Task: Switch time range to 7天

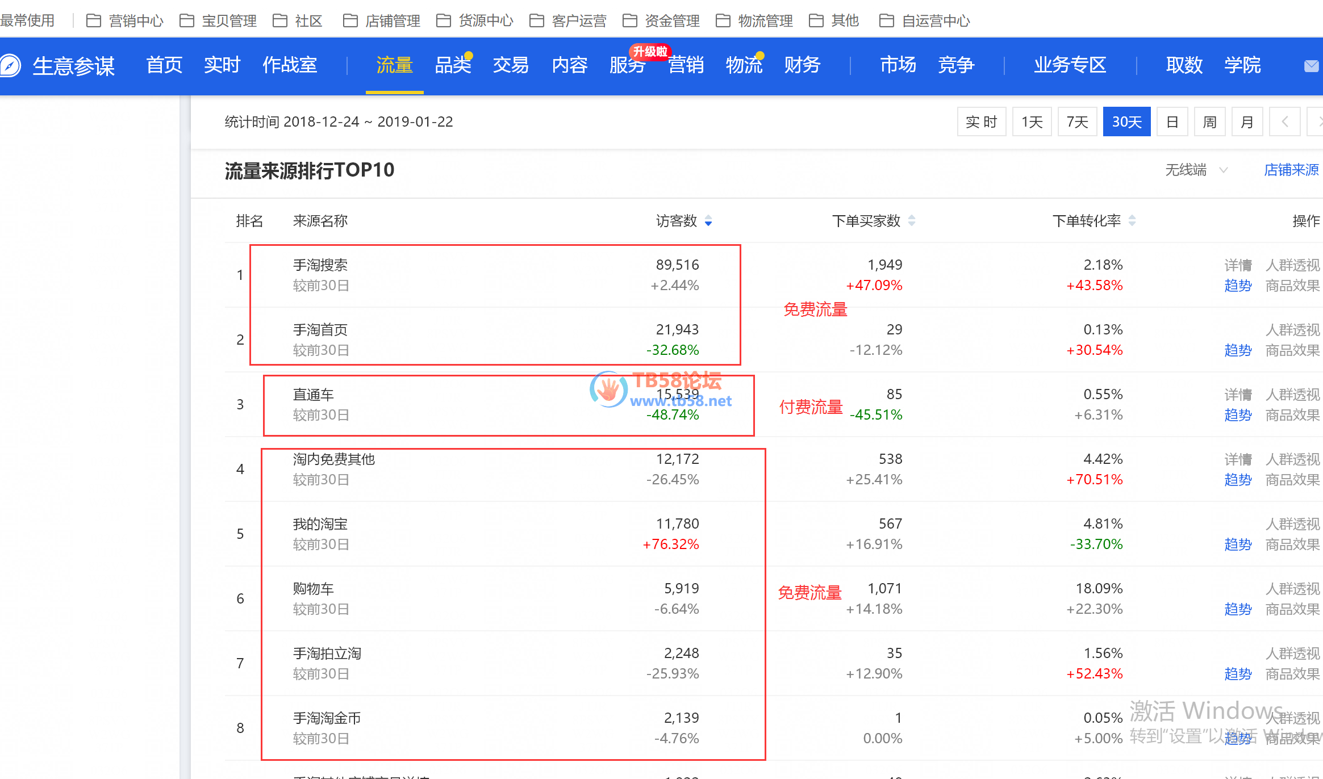Action: [x=1076, y=122]
